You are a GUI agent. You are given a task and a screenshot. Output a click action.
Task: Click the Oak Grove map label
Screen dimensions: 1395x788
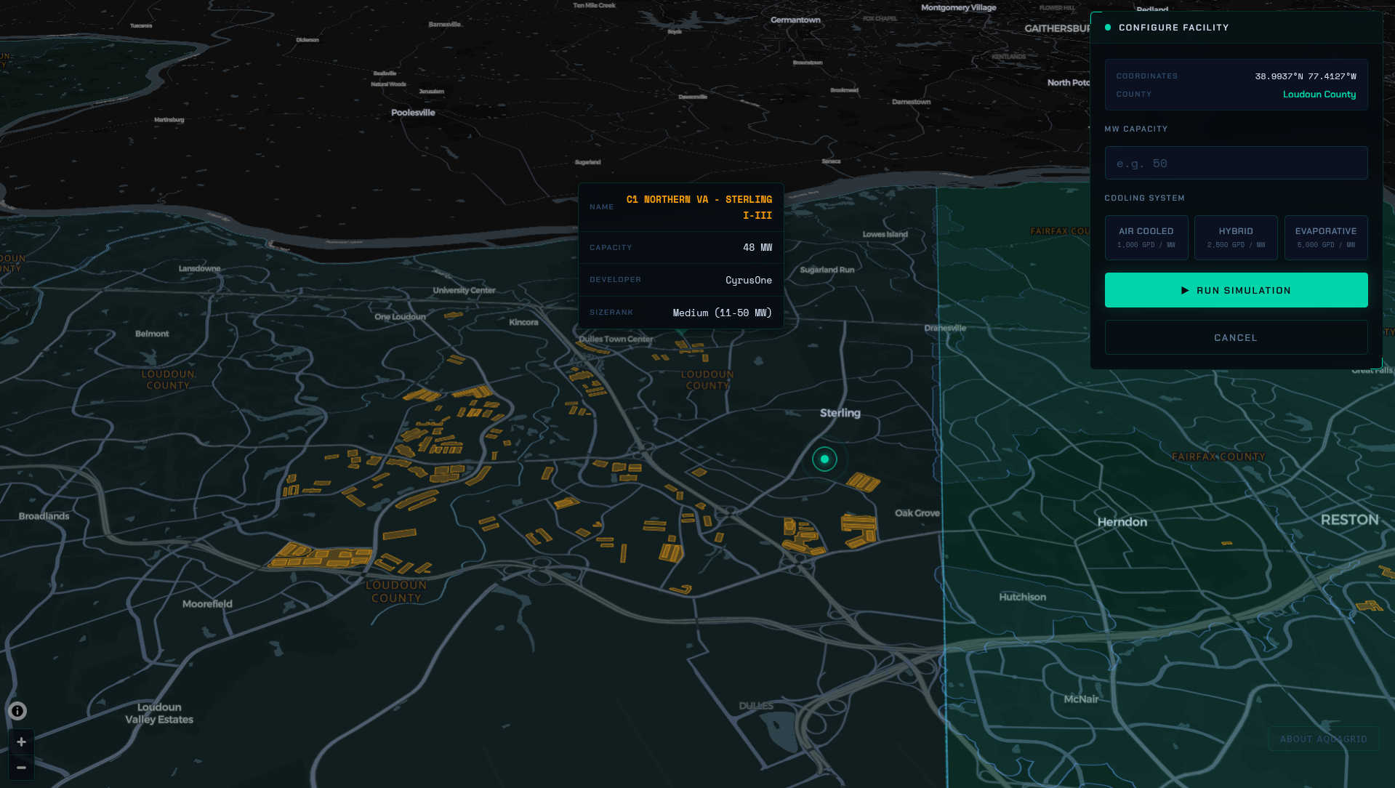pos(917,513)
